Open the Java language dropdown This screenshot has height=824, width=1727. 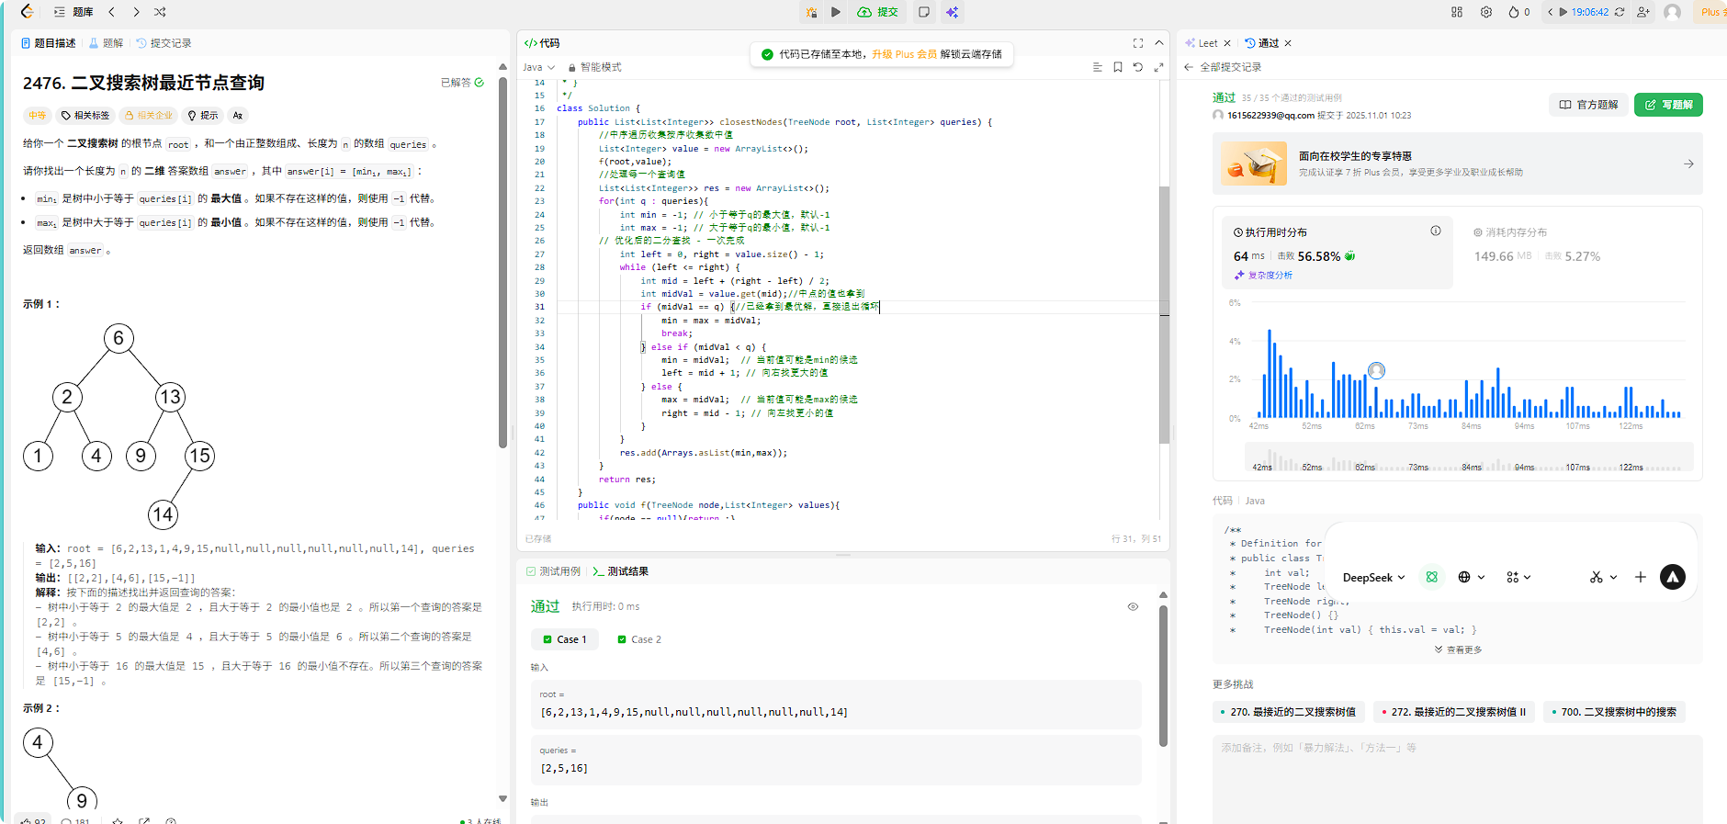(x=538, y=67)
